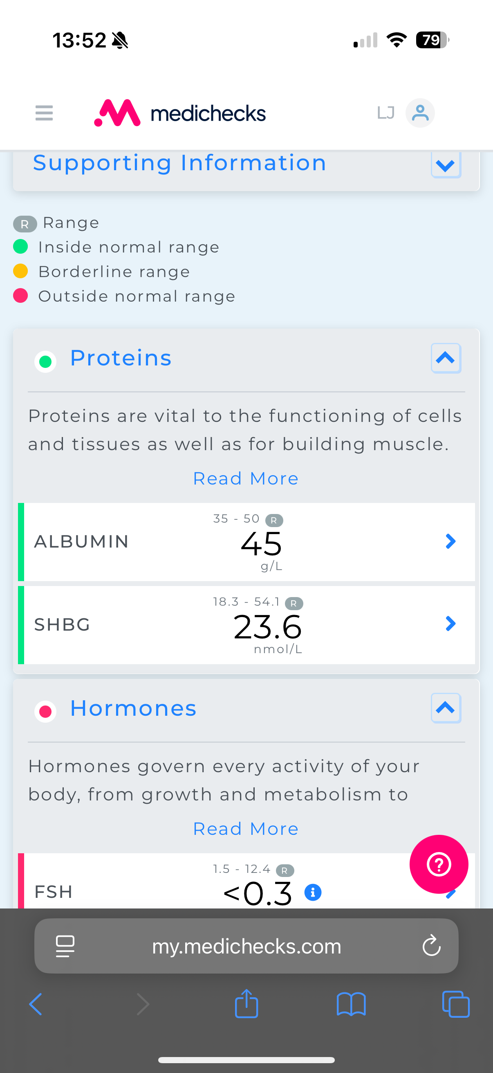
Task: Collapse the Hormones section
Action: pos(446,708)
